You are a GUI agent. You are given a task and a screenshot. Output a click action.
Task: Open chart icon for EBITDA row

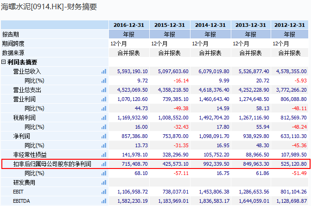tap(104, 201)
